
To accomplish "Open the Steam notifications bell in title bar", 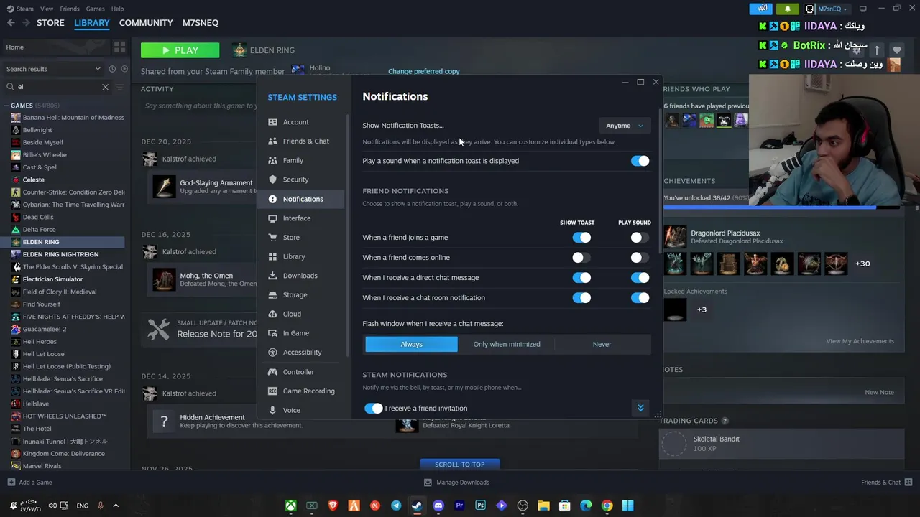I will point(788,9).
